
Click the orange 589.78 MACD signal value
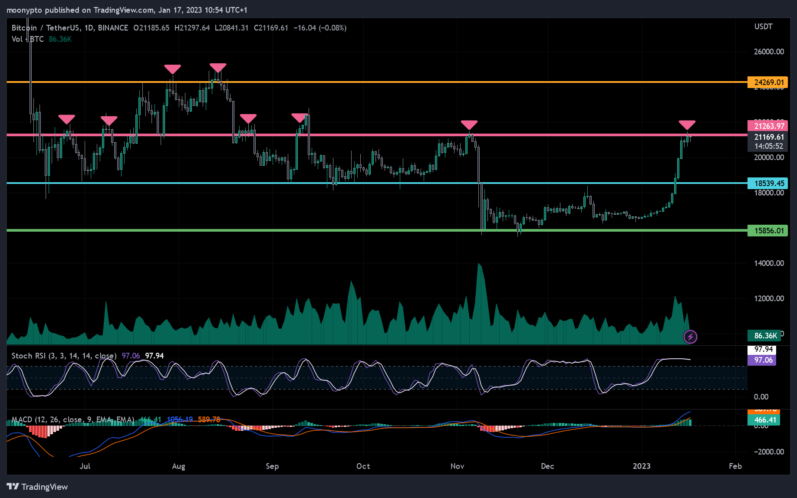(x=209, y=419)
